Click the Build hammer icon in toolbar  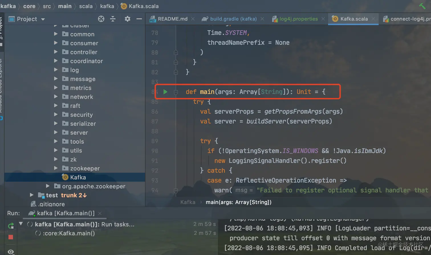click(x=422, y=6)
